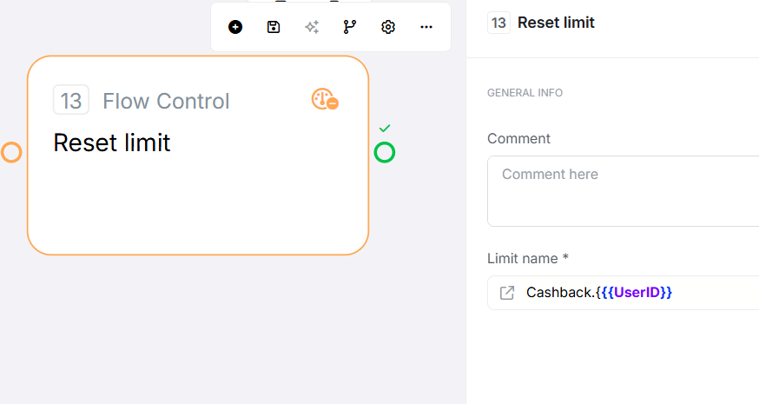Save the flow with the floppy disk icon

coord(274,27)
